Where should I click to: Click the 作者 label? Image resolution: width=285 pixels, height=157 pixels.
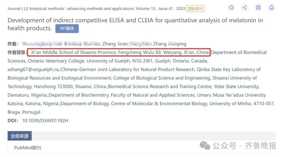[x=13, y=44]
